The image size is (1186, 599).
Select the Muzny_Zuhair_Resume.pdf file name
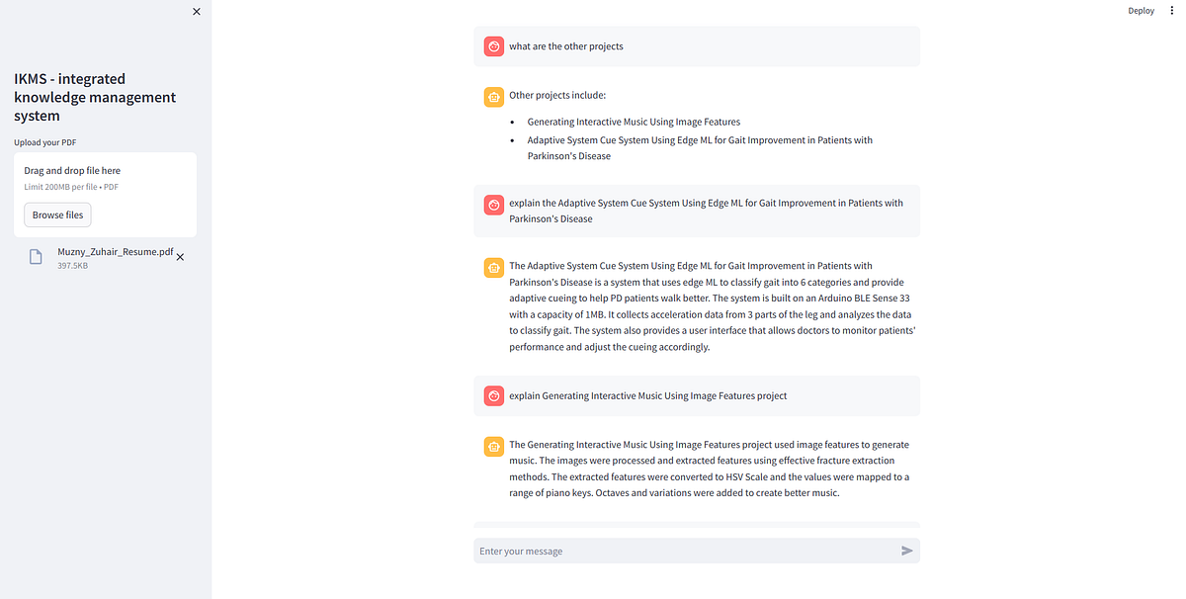pos(115,252)
